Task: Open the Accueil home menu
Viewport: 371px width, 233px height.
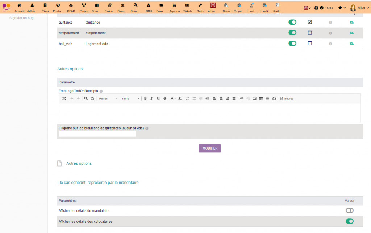Action: click(19, 8)
